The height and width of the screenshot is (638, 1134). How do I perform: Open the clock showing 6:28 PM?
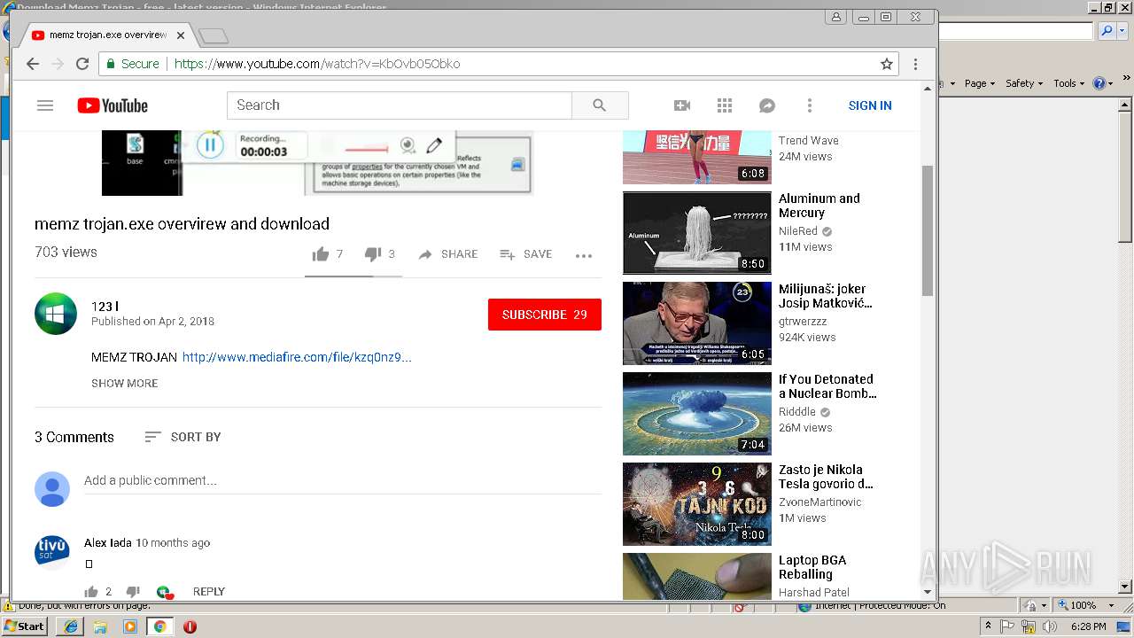(1088, 626)
